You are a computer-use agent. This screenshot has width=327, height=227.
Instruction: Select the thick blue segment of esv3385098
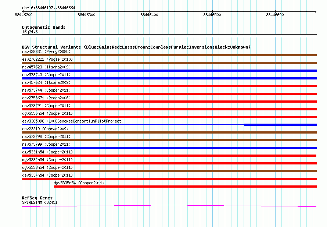pos(280,125)
